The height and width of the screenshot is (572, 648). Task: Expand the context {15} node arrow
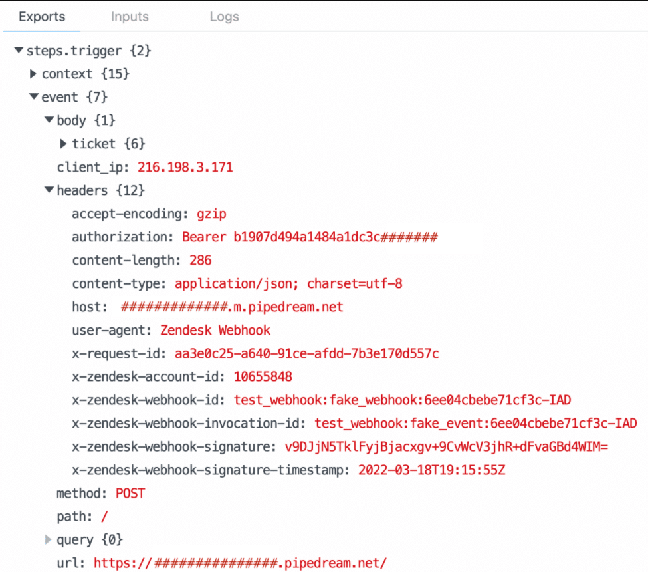click(33, 74)
